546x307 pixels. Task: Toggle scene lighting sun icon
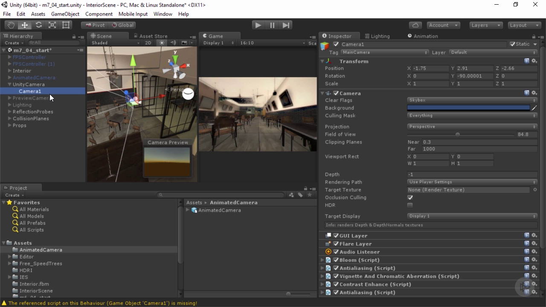162,43
